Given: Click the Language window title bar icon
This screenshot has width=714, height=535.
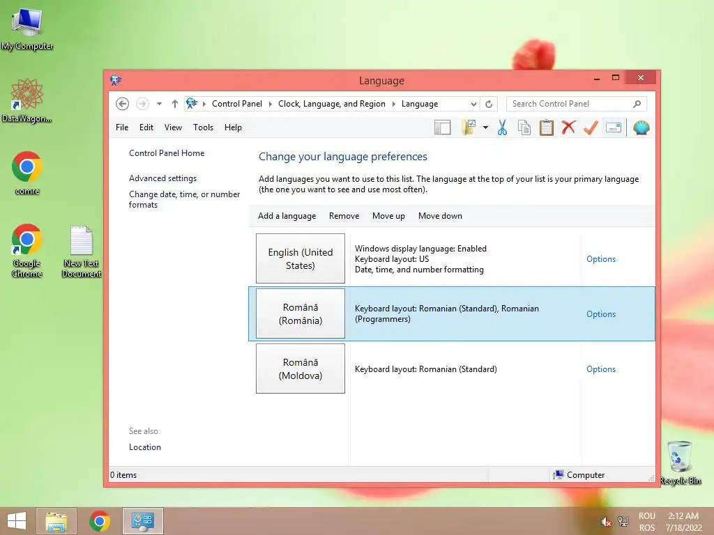Looking at the screenshot, I should coord(116,80).
